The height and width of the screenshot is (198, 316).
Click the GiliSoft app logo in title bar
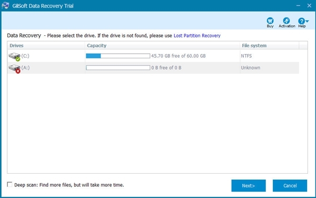click(x=5, y=5)
